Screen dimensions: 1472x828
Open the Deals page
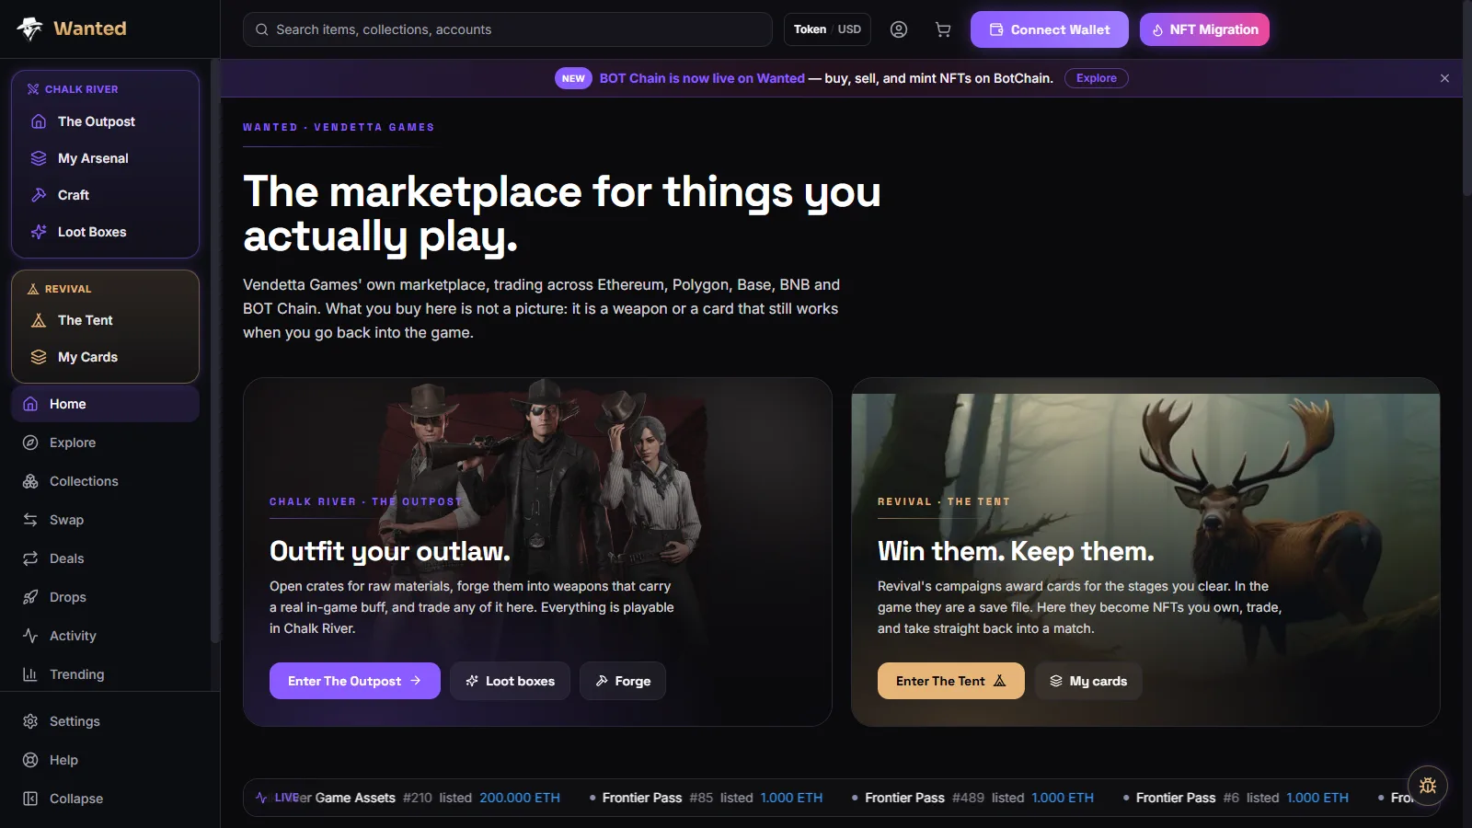tap(105, 558)
